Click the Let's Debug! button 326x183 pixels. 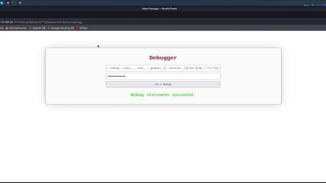click(163, 84)
